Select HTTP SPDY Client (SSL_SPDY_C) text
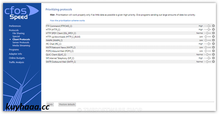Screen dimensions: 219x114 (x=61, y=33)
